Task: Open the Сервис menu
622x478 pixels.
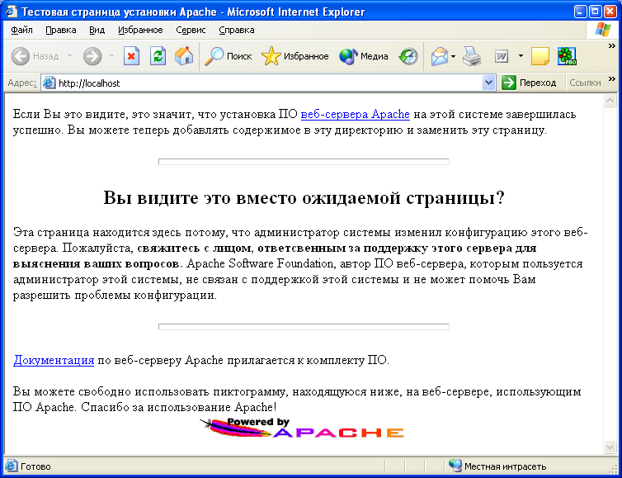Action: pos(191,31)
